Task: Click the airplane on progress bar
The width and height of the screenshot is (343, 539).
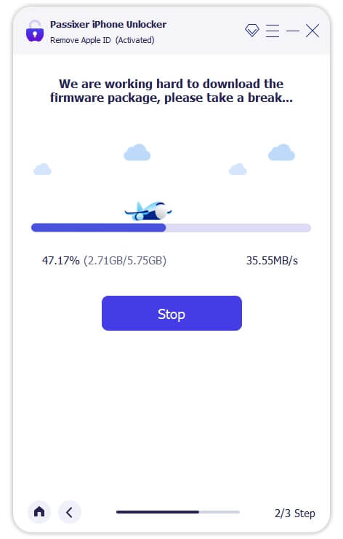Action: click(x=148, y=211)
